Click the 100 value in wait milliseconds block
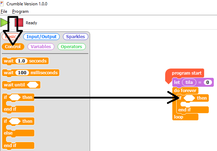Image resolution: width=217 pixels, height=151 pixels. pos(22,73)
